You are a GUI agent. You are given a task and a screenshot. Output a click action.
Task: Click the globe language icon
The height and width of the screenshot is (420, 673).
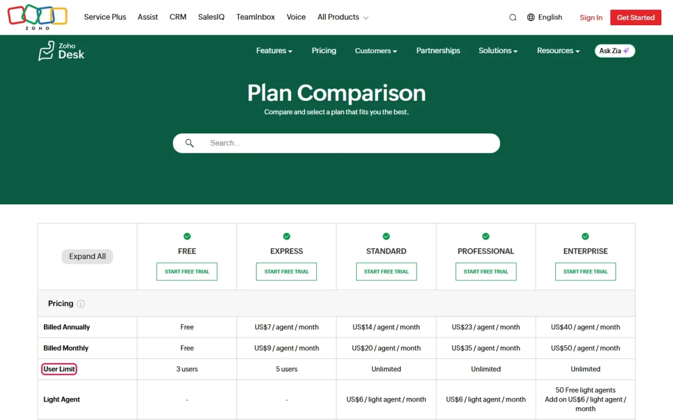[531, 17]
